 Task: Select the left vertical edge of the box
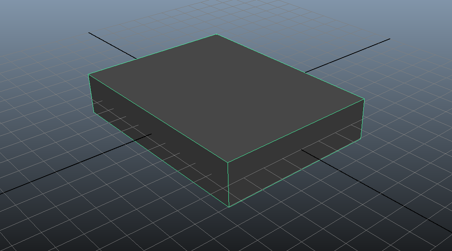click(91, 92)
